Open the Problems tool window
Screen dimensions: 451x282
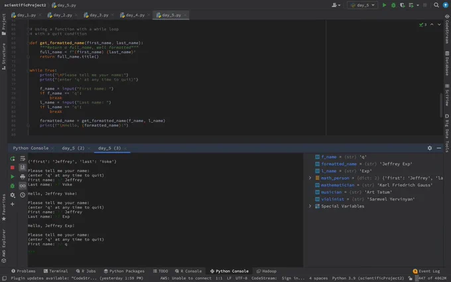[23, 271]
